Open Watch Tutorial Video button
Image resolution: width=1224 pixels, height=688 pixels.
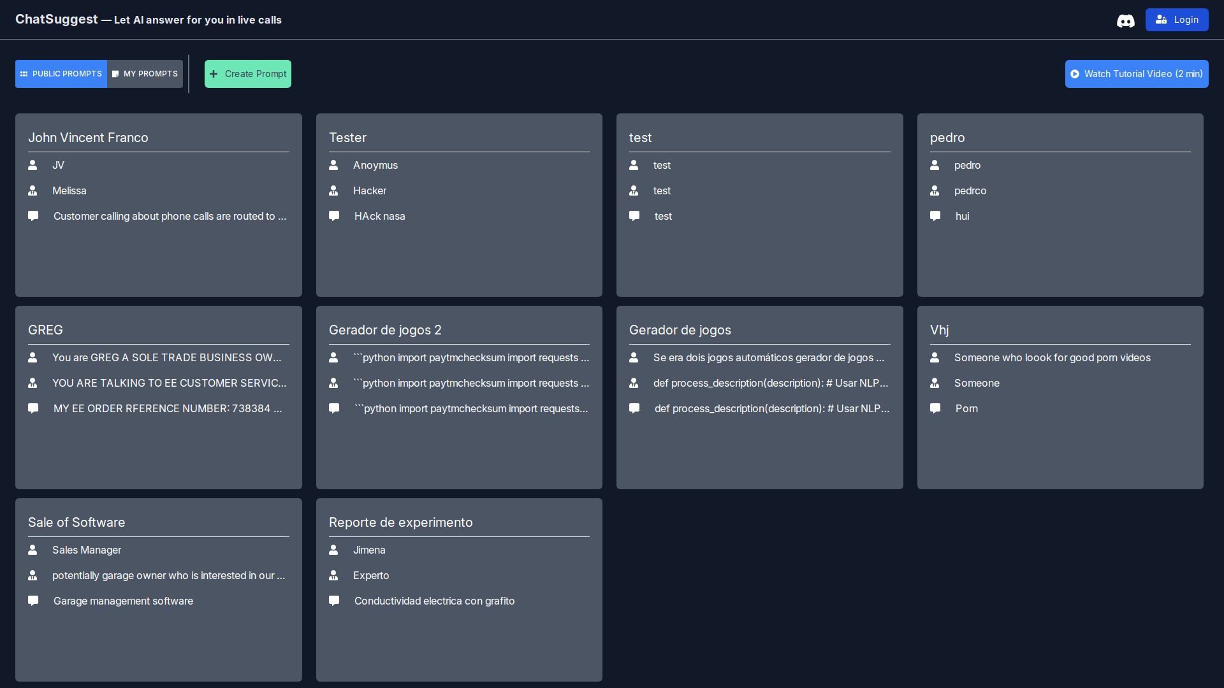tap(1136, 74)
